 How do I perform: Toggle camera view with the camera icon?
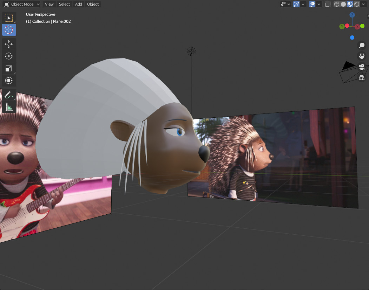pyautogui.click(x=362, y=67)
